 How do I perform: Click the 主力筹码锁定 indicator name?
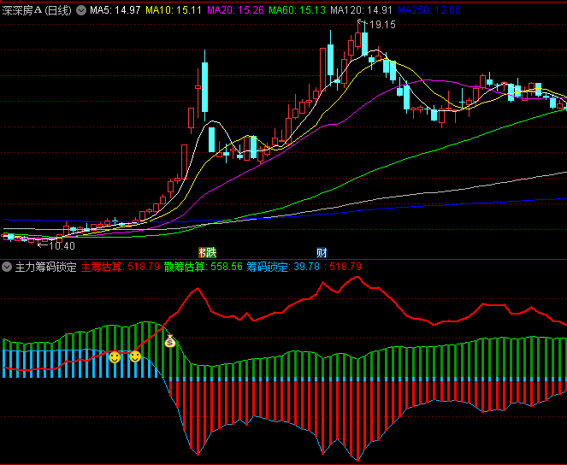(x=46, y=267)
